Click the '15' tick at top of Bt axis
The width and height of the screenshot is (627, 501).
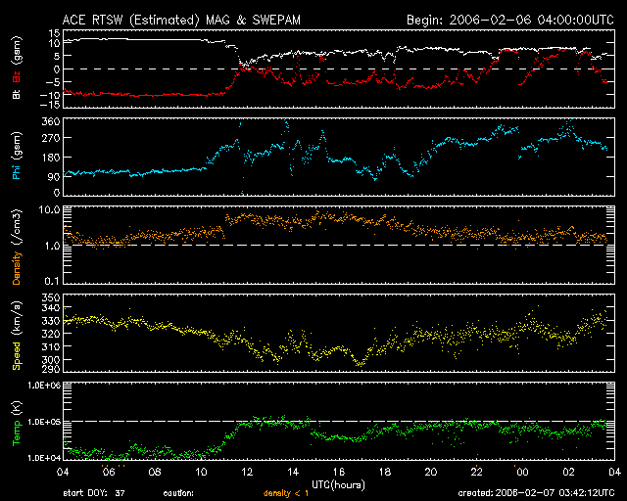(55, 33)
